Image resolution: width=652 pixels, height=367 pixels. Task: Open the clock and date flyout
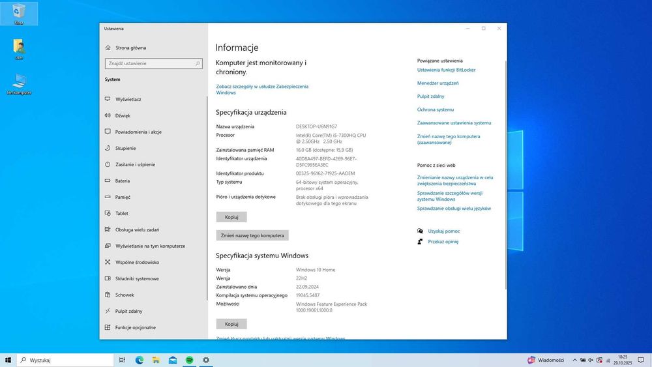click(623, 360)
